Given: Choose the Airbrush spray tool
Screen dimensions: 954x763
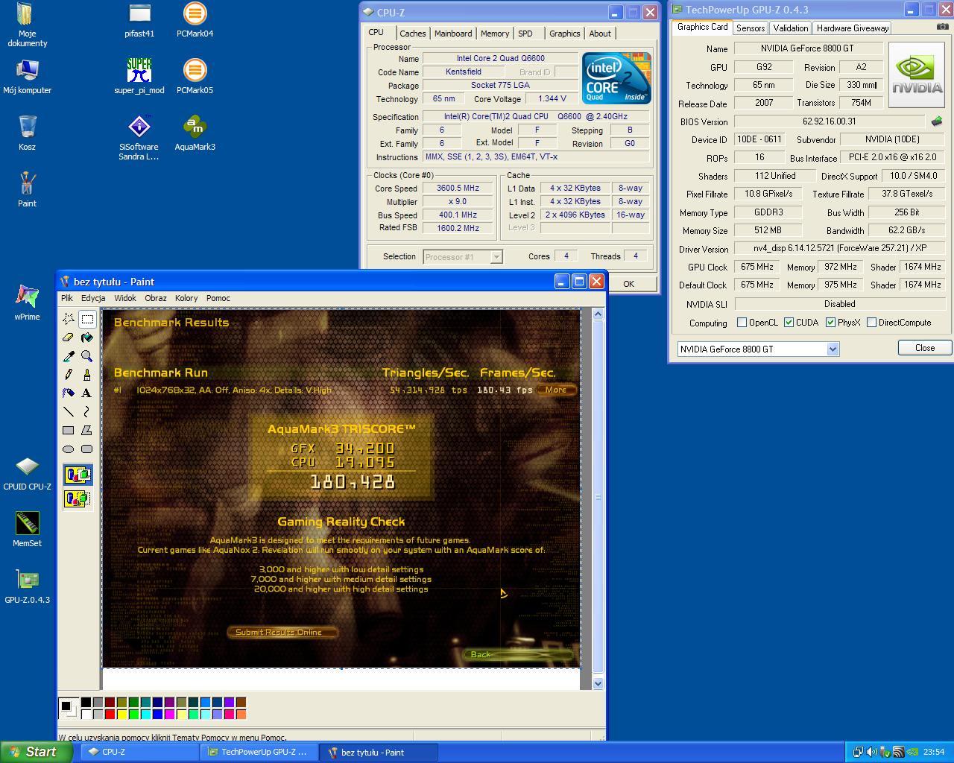Looking at the screenshot, I should point(69,393).
